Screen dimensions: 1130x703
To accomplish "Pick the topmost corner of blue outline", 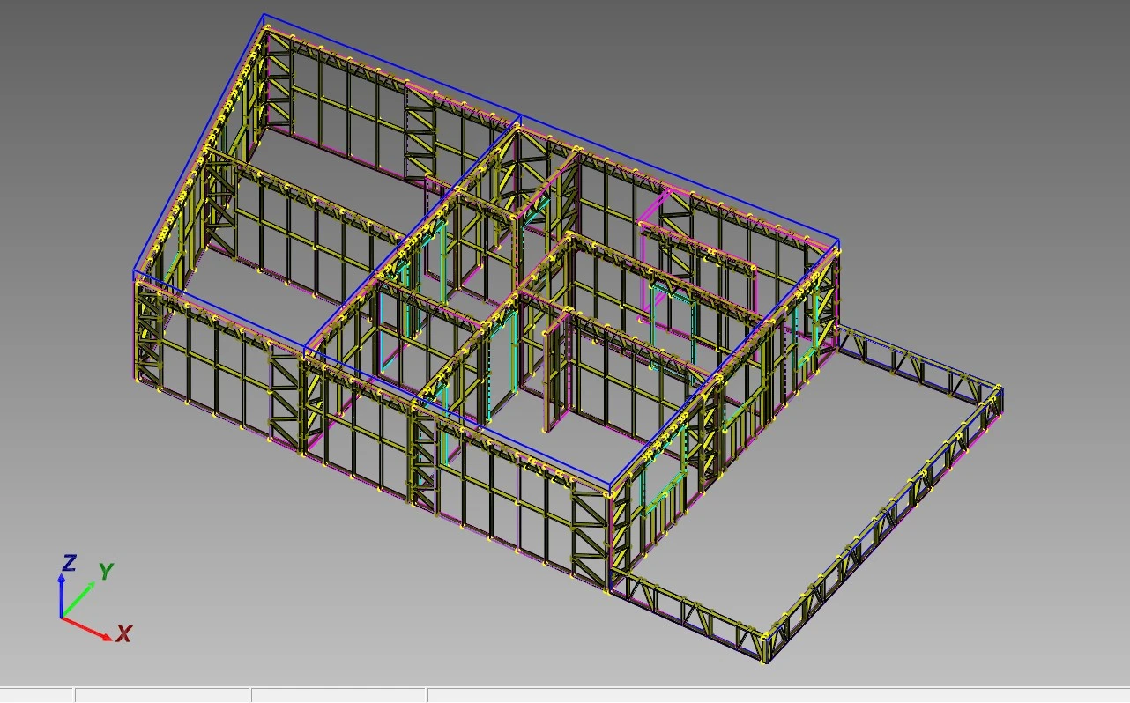I will (264, 15).
